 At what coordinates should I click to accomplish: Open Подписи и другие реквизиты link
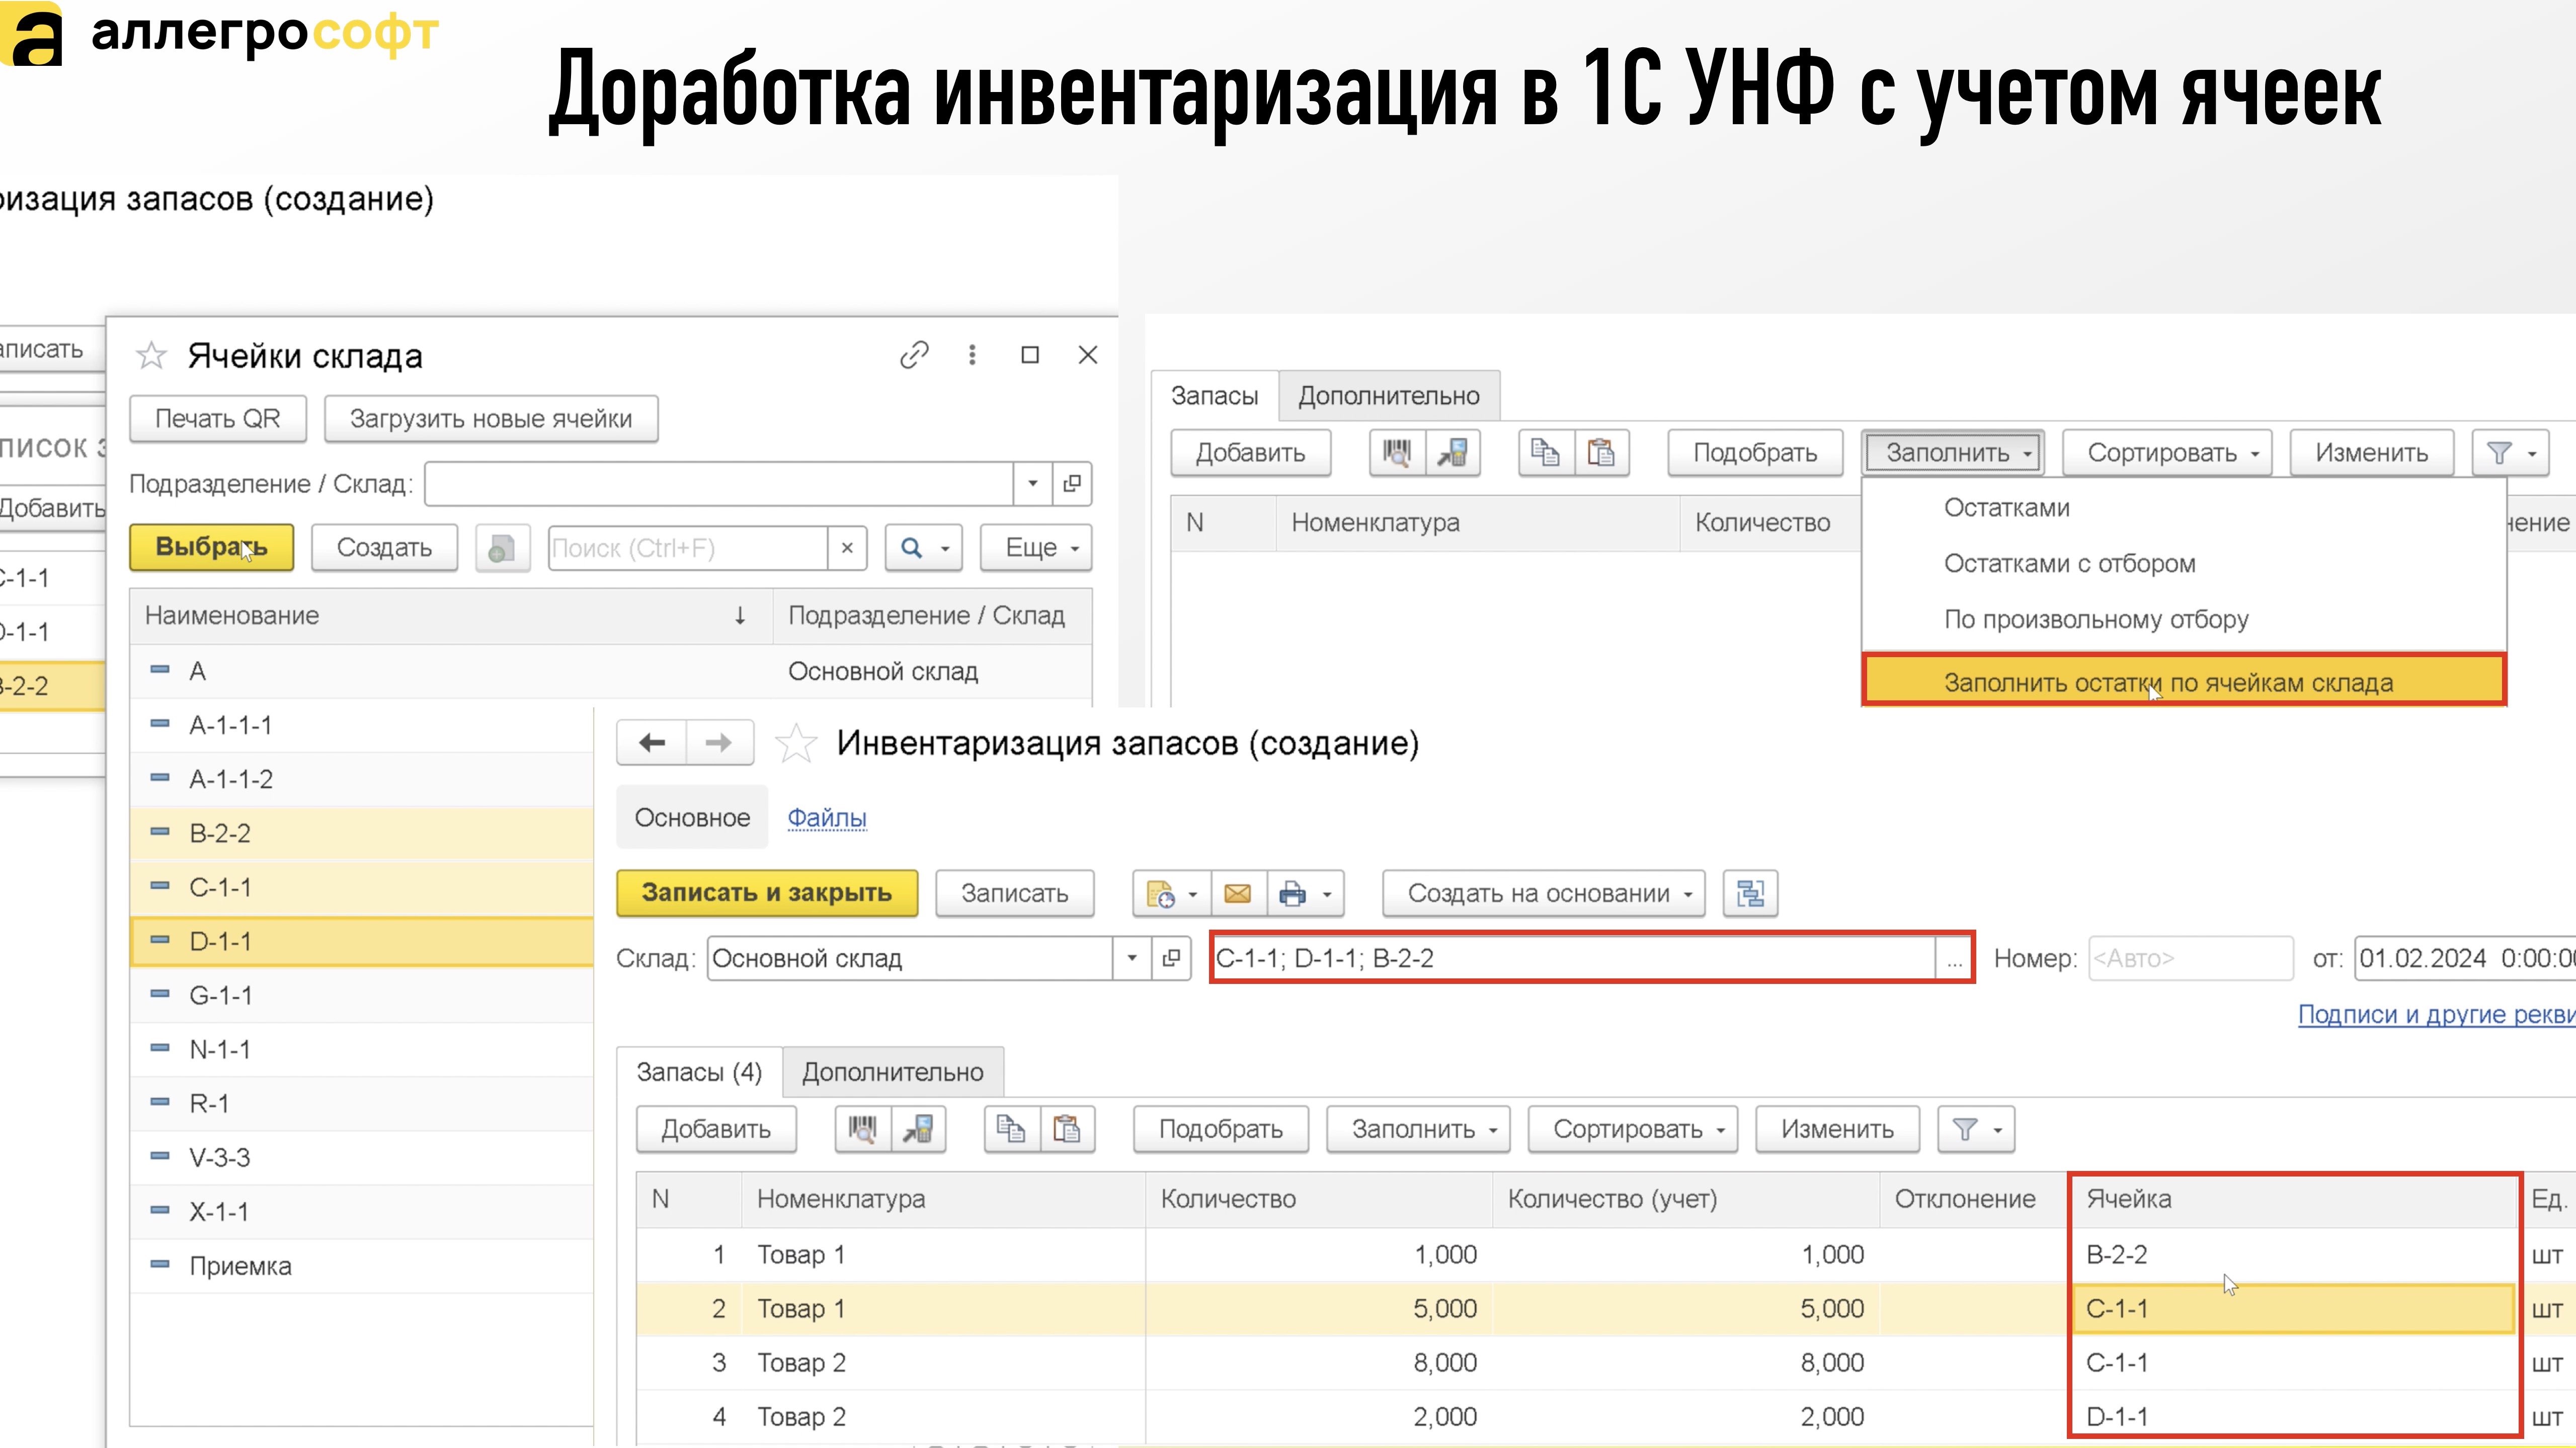pos(2436,1014)
